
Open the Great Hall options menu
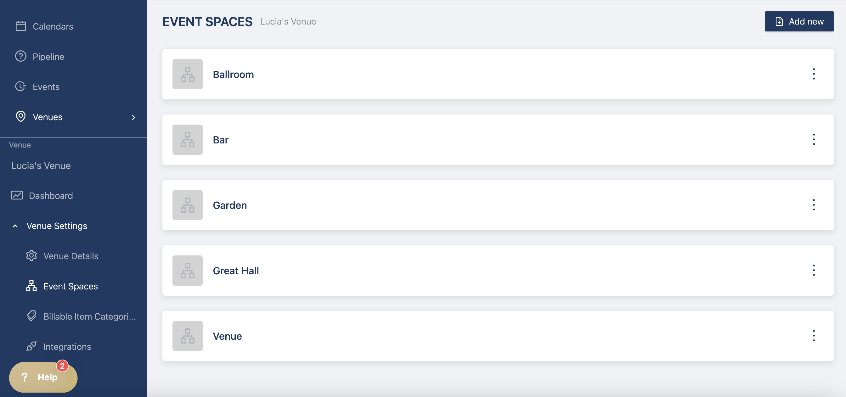[x=814, y=270]
